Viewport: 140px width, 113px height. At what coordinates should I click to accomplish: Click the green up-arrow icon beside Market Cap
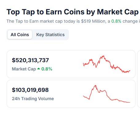[x=38, y=69]
